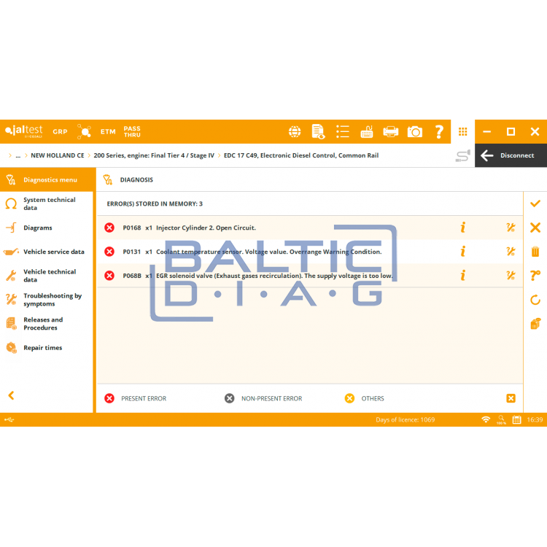
Task: Open Diagrams in the sidebar
Action: coord(47,228)
